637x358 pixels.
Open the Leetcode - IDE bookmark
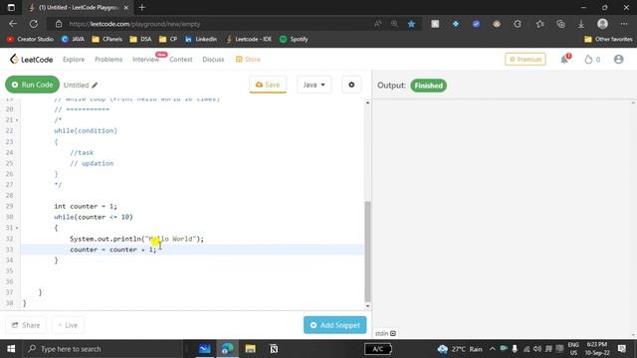click(x=248, y=39)
